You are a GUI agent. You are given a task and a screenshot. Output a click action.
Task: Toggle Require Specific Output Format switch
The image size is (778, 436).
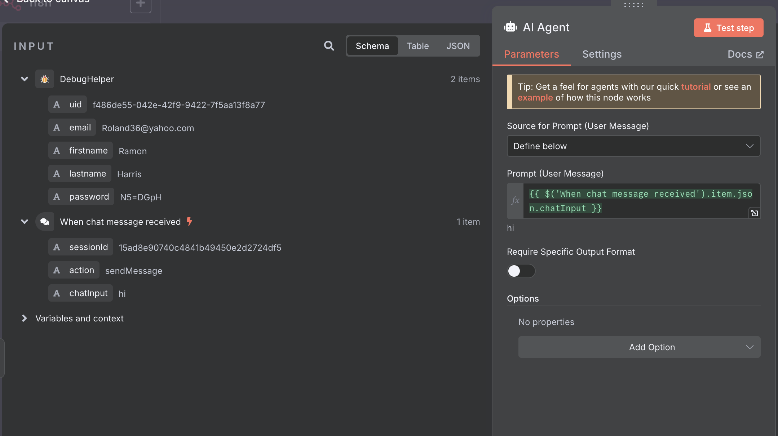click(x=521, y=271)
